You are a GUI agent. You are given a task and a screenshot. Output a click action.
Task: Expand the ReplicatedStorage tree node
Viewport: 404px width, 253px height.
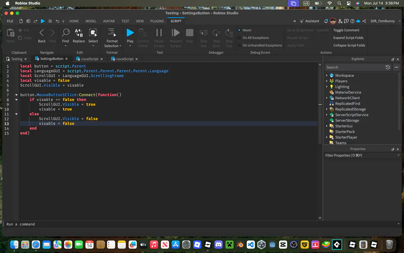click(x=327, y=109)
